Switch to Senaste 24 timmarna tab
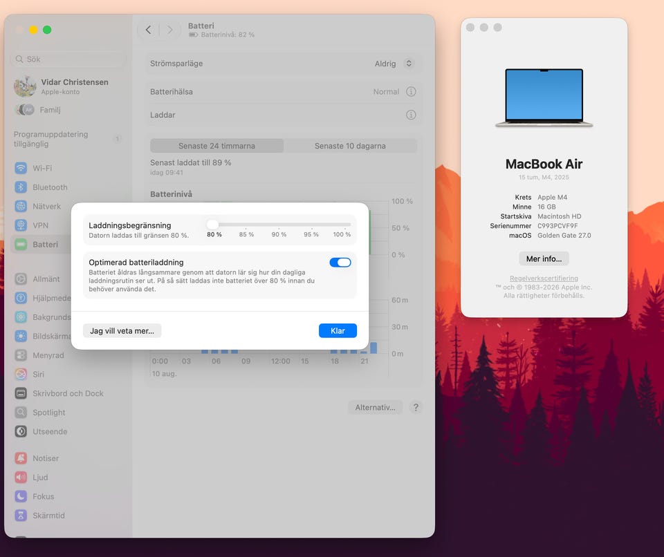664x557 pixels. point(216,146)
